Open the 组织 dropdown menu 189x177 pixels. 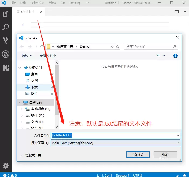[x=27, y=56]
